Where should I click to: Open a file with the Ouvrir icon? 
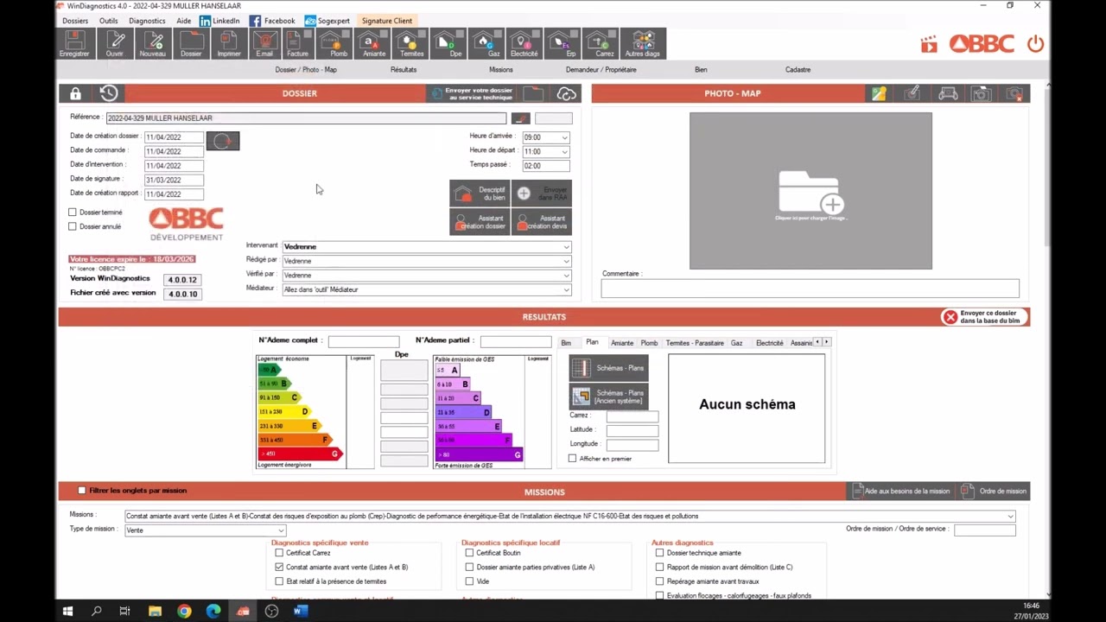[115, 43]
